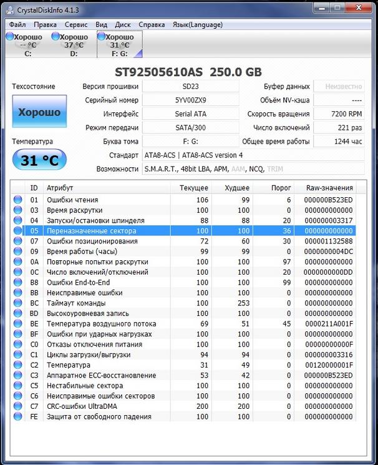Select disk F: G: 31 °C tab

point(120,45)
